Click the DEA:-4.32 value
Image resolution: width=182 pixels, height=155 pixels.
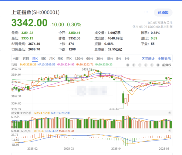coord(52,131)
